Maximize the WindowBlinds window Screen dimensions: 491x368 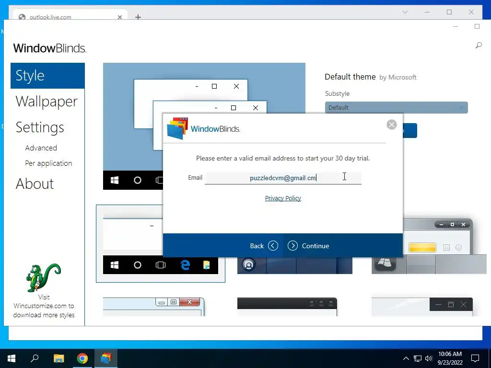tap(477, 27)
